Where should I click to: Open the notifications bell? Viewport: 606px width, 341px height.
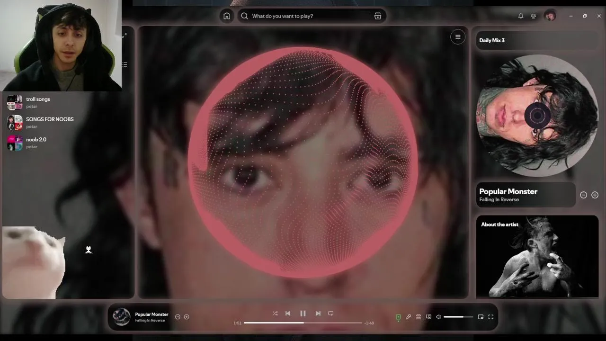pos(521,16)
